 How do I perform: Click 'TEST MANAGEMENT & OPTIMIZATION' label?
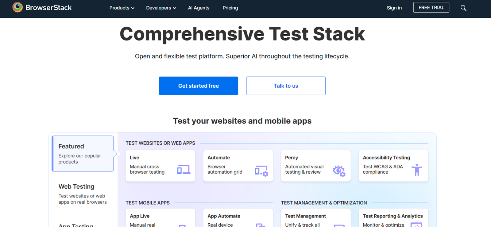324,203
